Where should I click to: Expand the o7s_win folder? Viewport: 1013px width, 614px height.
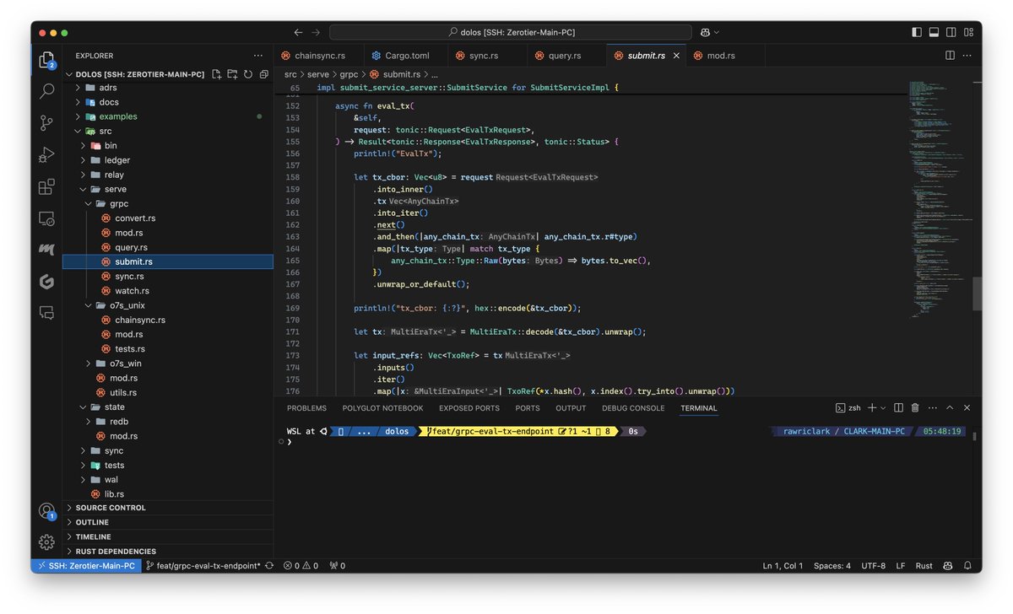168,364
